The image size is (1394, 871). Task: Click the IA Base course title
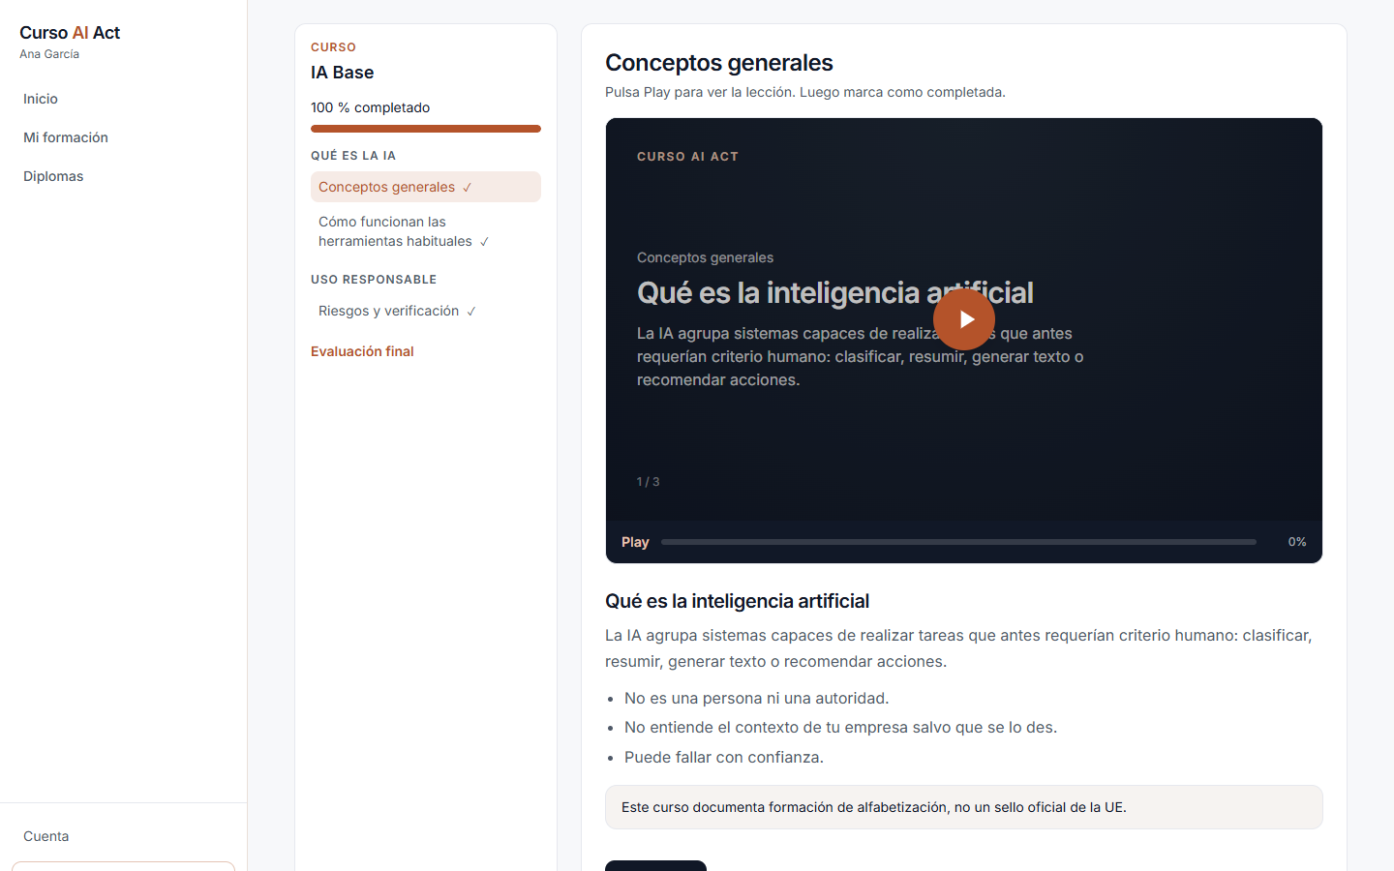(x=343, y=73)
